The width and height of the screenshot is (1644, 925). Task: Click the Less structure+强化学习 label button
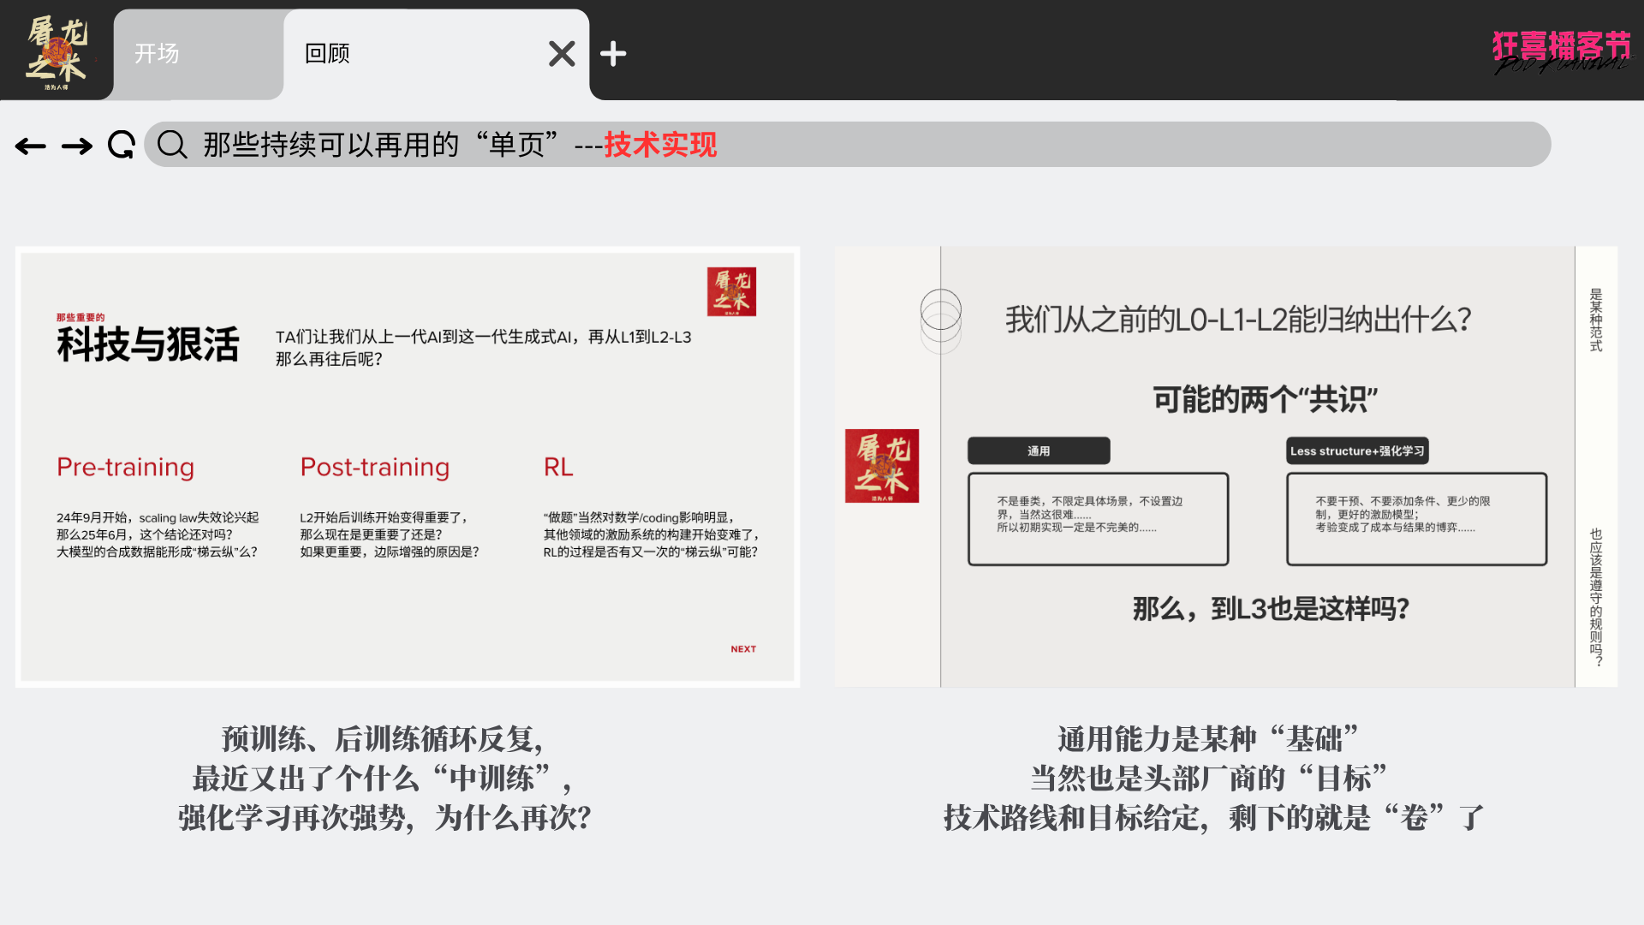point(1357,451)
